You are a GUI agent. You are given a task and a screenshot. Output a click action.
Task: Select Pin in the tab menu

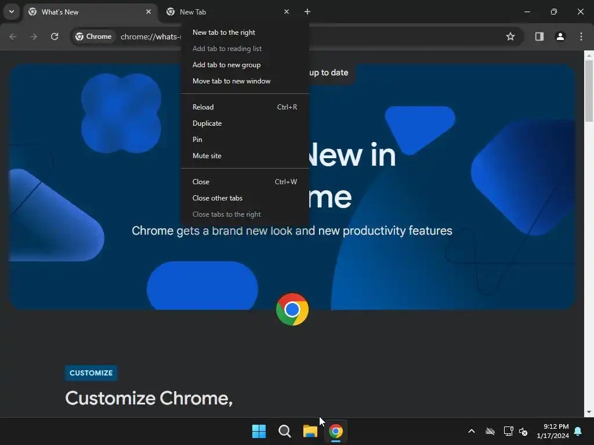pyautogui.click(x=245, y=140)
